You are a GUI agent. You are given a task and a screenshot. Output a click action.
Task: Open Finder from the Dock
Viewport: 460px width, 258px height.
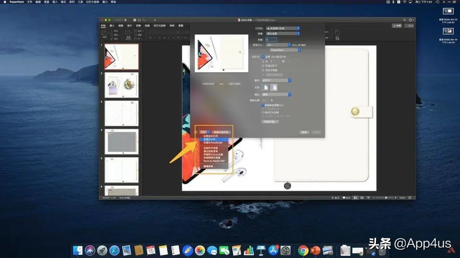point(78,250)
